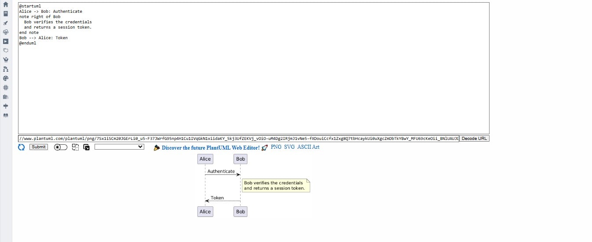This screenshot has height=242, width=592.
Task: Open the signpost sidebar icon
Action: (6, 106)
